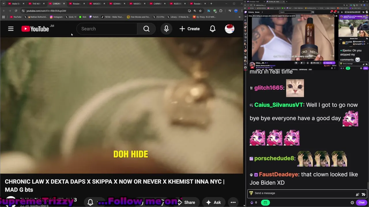Open the YouTube hamburger guide menu
369x207 pixels.
click(x=11, y=29)
